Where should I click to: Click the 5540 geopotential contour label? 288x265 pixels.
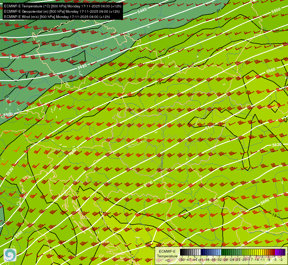coord(72,152)
